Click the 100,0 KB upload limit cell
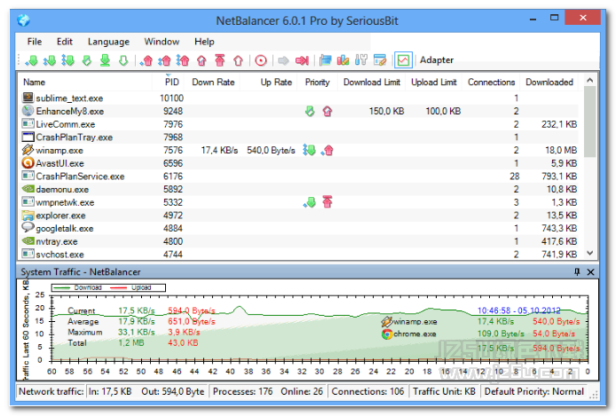The width and height of the screenshot is (616, 416). click(443, 111)
